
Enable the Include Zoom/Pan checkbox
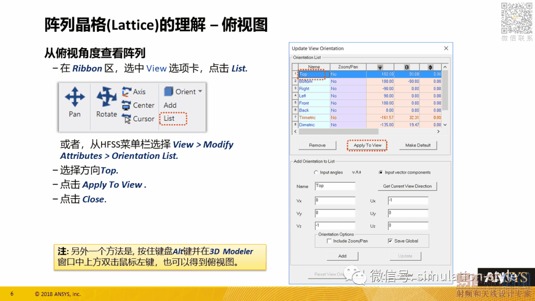[x=329, y=241]
